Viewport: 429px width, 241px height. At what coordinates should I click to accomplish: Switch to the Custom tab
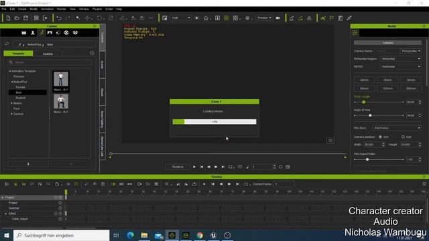point(48,54)
